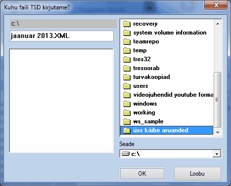Select 'üss käibe aruanded' highlighted label

(161, 130)
